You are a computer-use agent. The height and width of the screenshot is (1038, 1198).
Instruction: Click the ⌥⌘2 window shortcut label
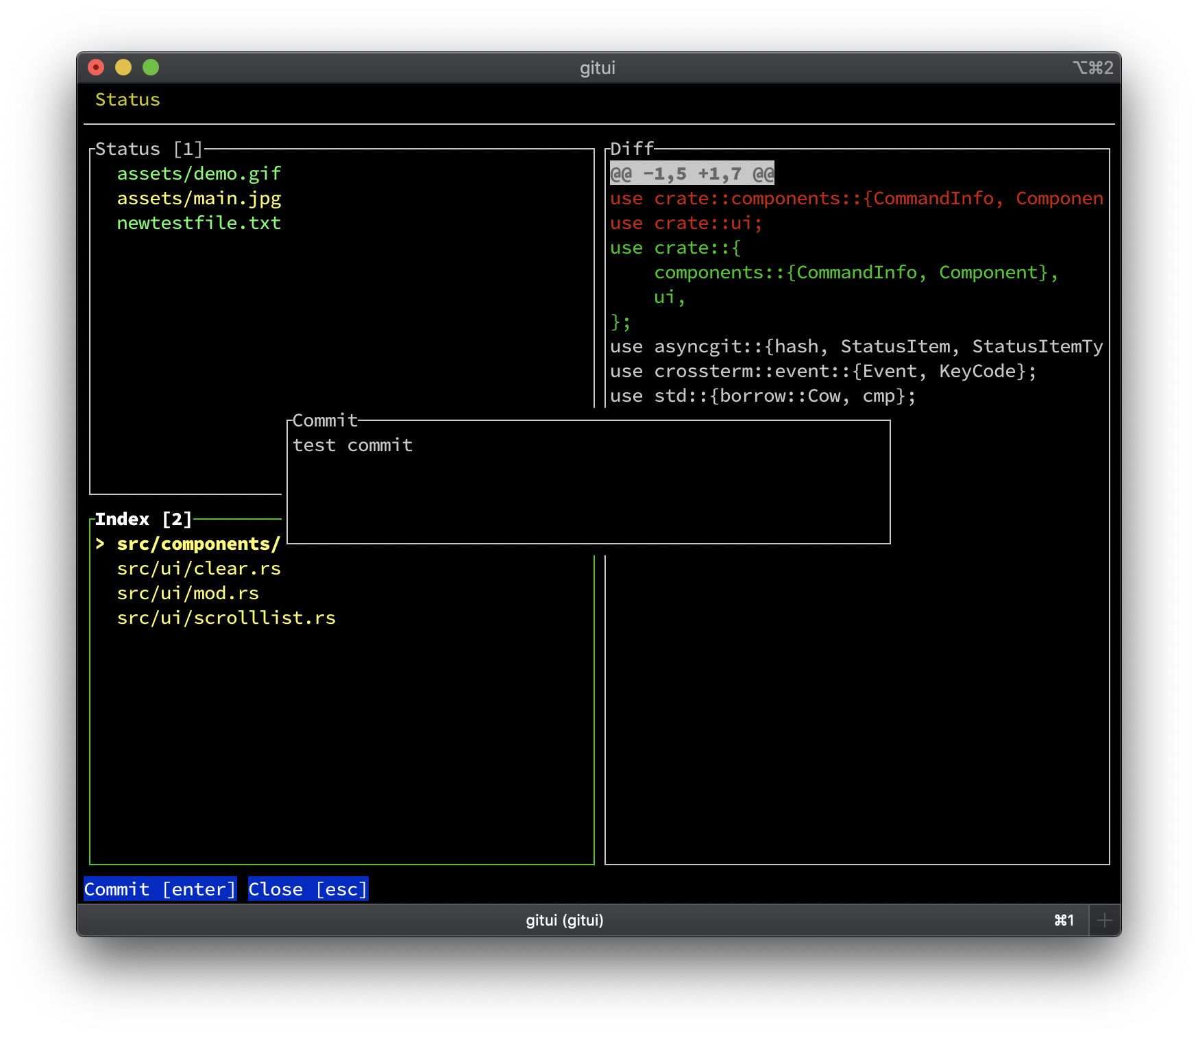pos(1092,68)
